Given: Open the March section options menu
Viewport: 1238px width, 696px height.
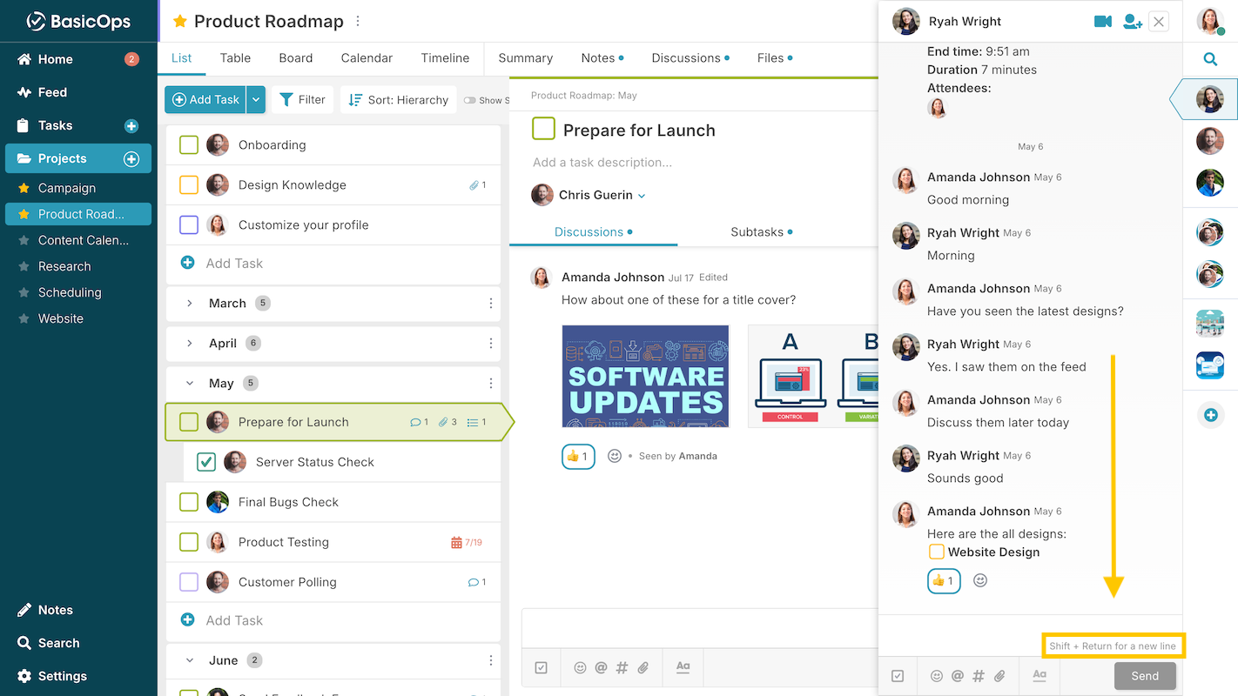Looking at the screenshot, I should (491, 304).
